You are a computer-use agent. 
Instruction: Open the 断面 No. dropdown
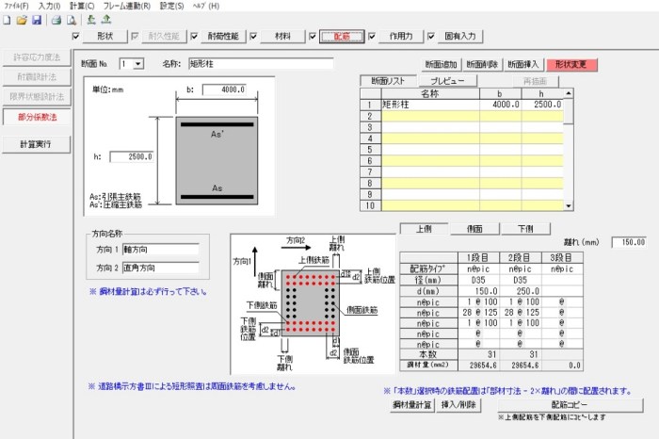138,64
